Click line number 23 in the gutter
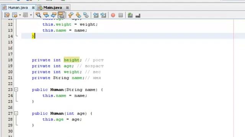 [x=10, y=90]
